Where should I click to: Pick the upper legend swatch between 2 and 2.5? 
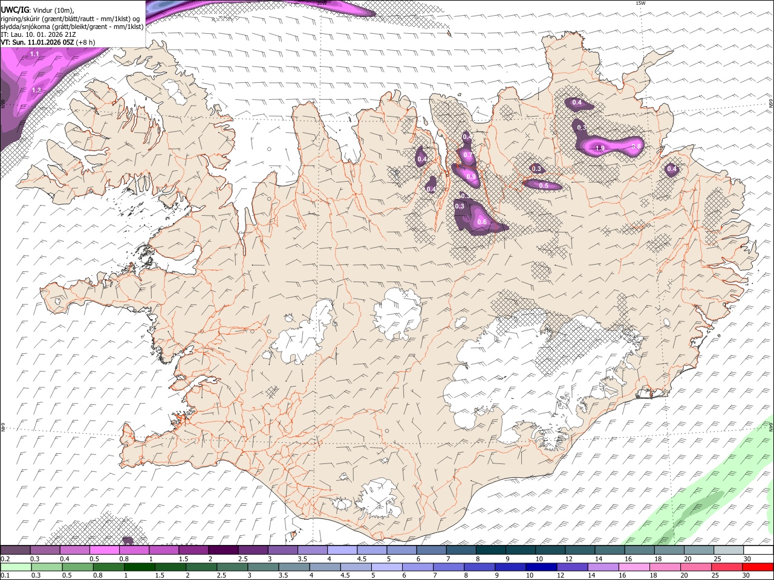click(223, 550)
